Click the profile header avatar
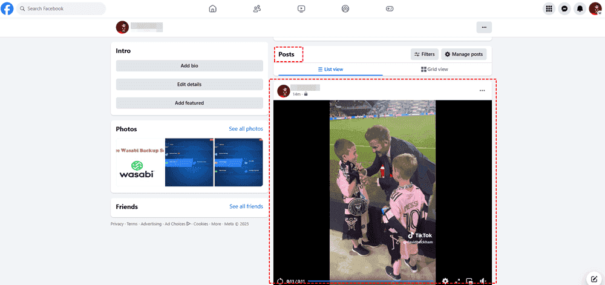This screenshot has width=605, height=285. tap(122, 27)
